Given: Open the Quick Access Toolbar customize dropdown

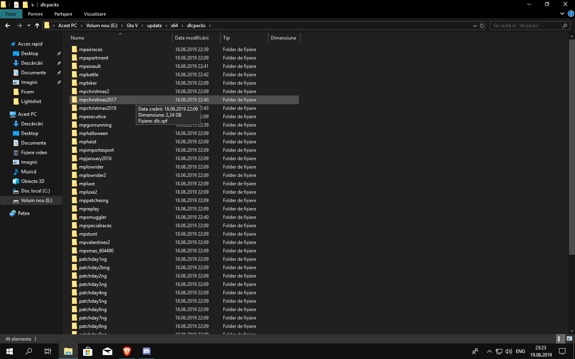Looking at the screenshot, I should tap(32, 5).
